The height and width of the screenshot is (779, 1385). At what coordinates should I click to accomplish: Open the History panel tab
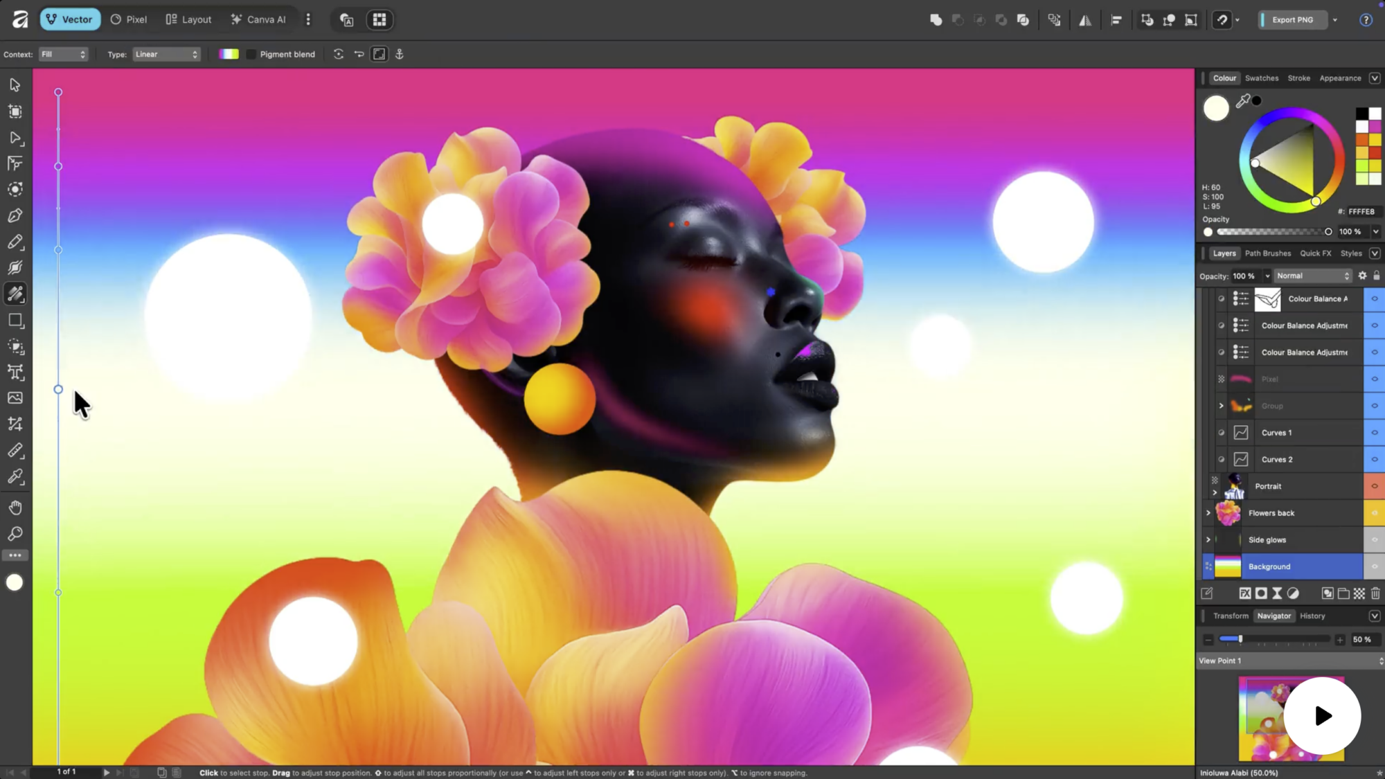[x=1312, y=616]
